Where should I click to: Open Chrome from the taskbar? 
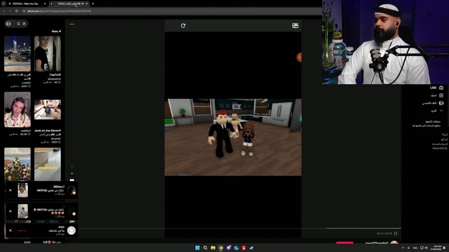pos(221,248)
